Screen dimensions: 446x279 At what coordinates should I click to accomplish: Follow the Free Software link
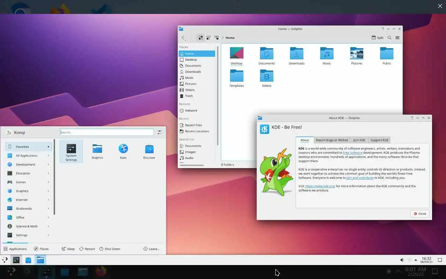pyautogui.click(x=353, y=153)
